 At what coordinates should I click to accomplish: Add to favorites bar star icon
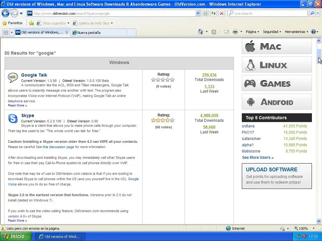pyautogui.click(x=31, y=23)
